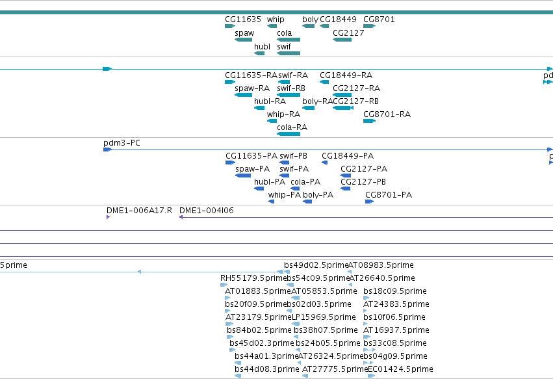
Task: Click the bs10f06.5prime EST
Action: tap(365, 324)
